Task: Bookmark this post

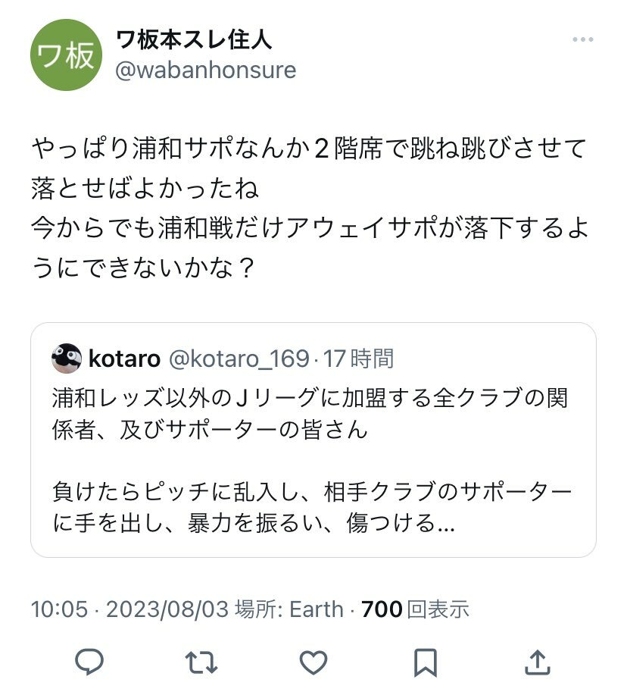Action: [426, 662]
